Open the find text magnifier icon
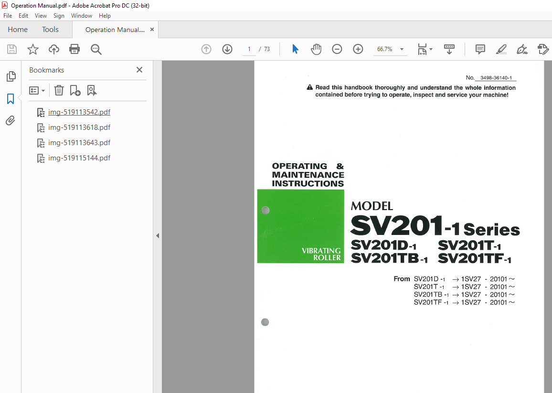Viewport: 552px width, 393px height. pos(96,49)
